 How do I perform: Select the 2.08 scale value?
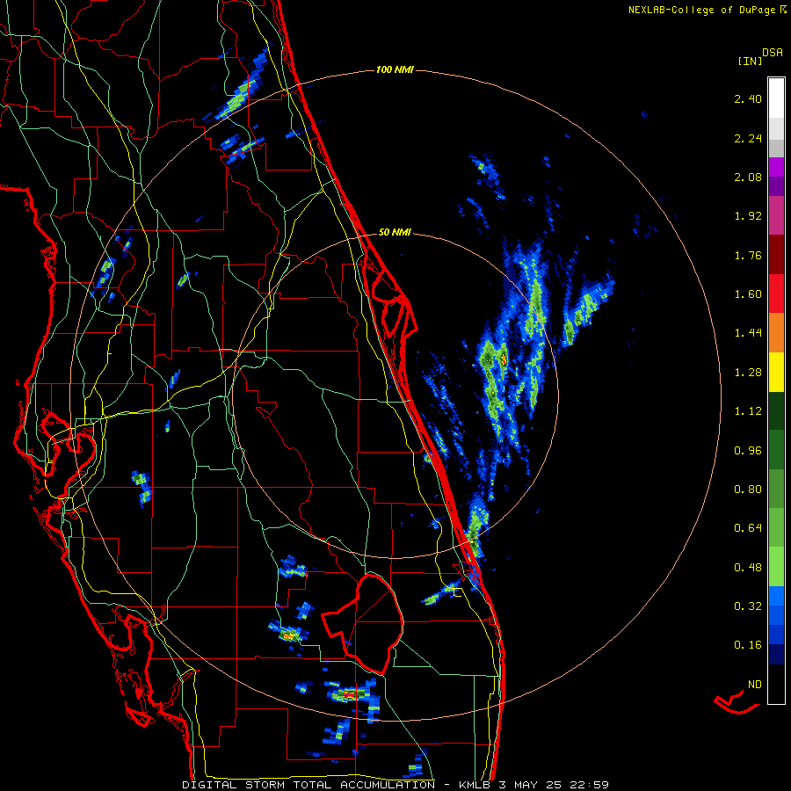(x=748, y=177)
